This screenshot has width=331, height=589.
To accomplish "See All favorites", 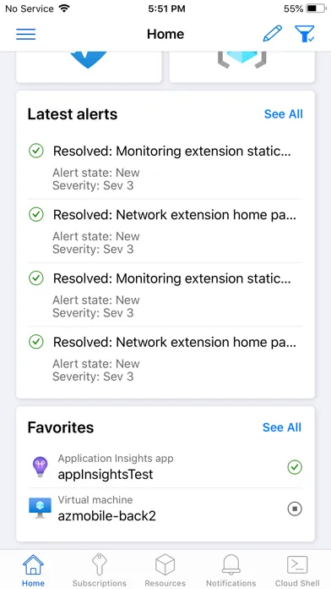I will 282,427.
